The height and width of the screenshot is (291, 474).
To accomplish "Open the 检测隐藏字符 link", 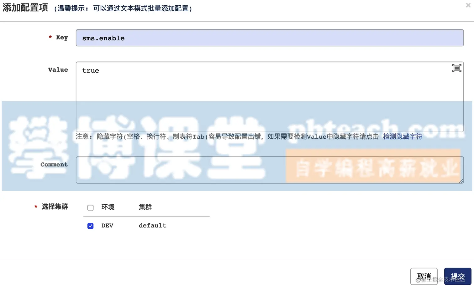I will [403, 136].
